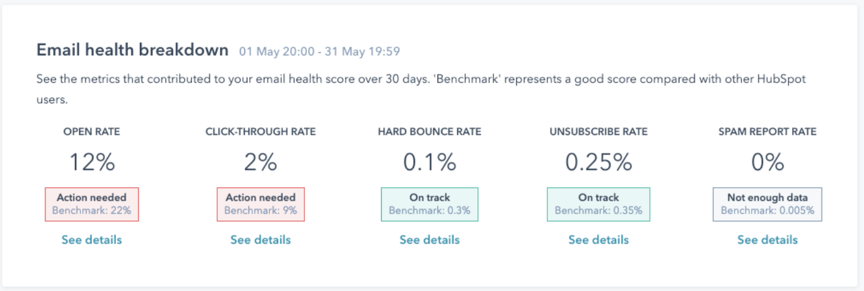View See details for Unsubscribe Rate
Image resolution: width=864 pixels, height=291 pixels.
[598, 240]
